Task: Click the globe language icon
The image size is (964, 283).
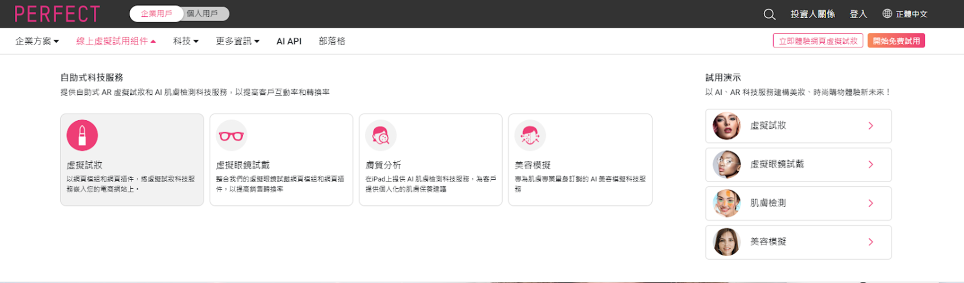Action: [x=887, y=14]
